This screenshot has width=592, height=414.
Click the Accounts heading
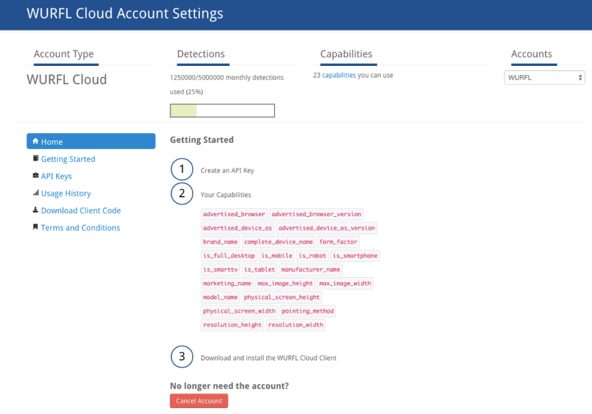click(x=532, y=54)
